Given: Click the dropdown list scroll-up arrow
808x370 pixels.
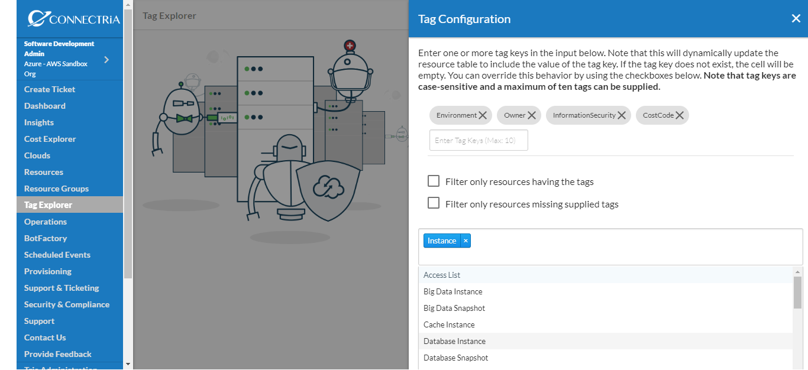Looking at the screenshot, I should (x=798, y=271).
